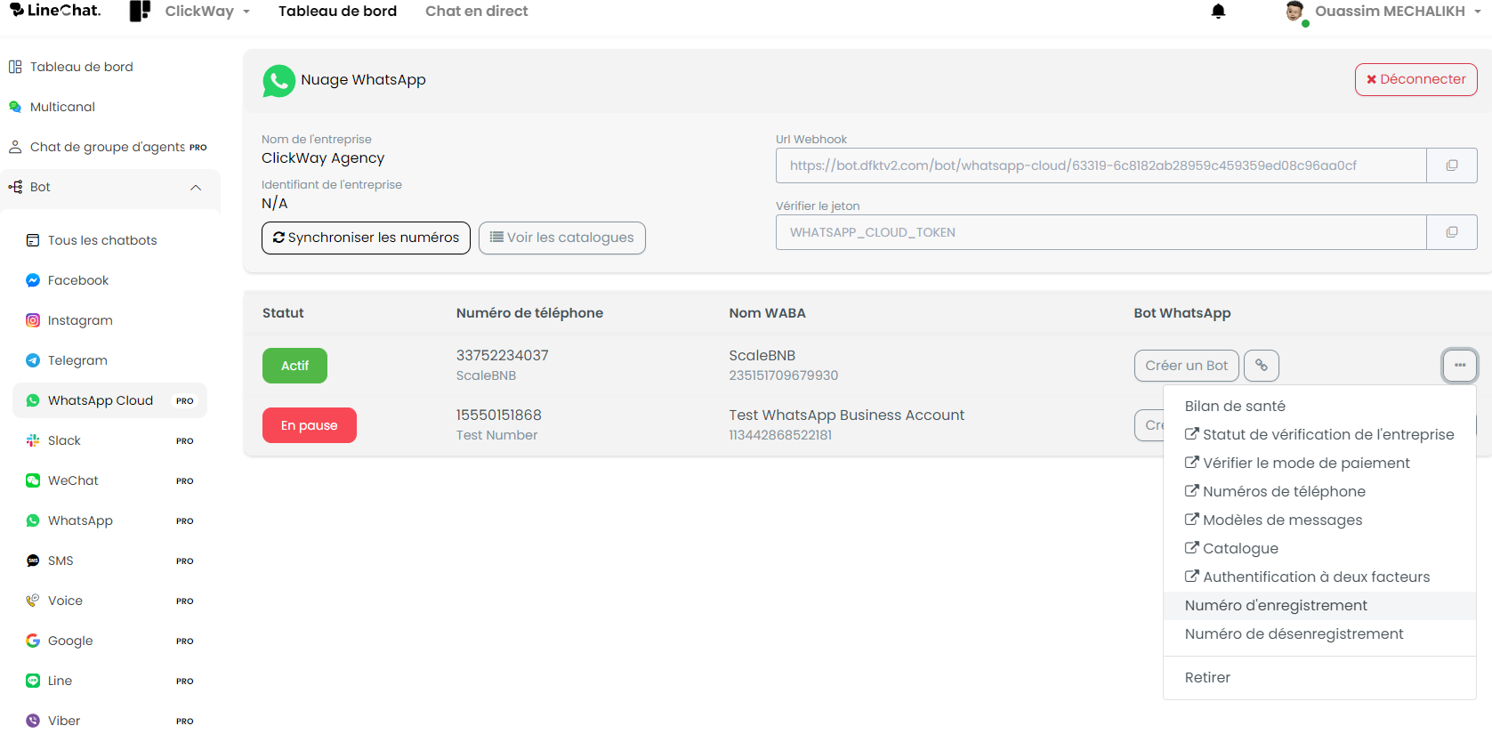This screenshot has width=1492, height=734.
Task: Open the Telegram bot channel
Action: pos(77,360)
